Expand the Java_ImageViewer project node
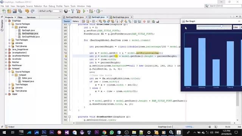This screenshot has width=242, height=136. pos(6,49)
